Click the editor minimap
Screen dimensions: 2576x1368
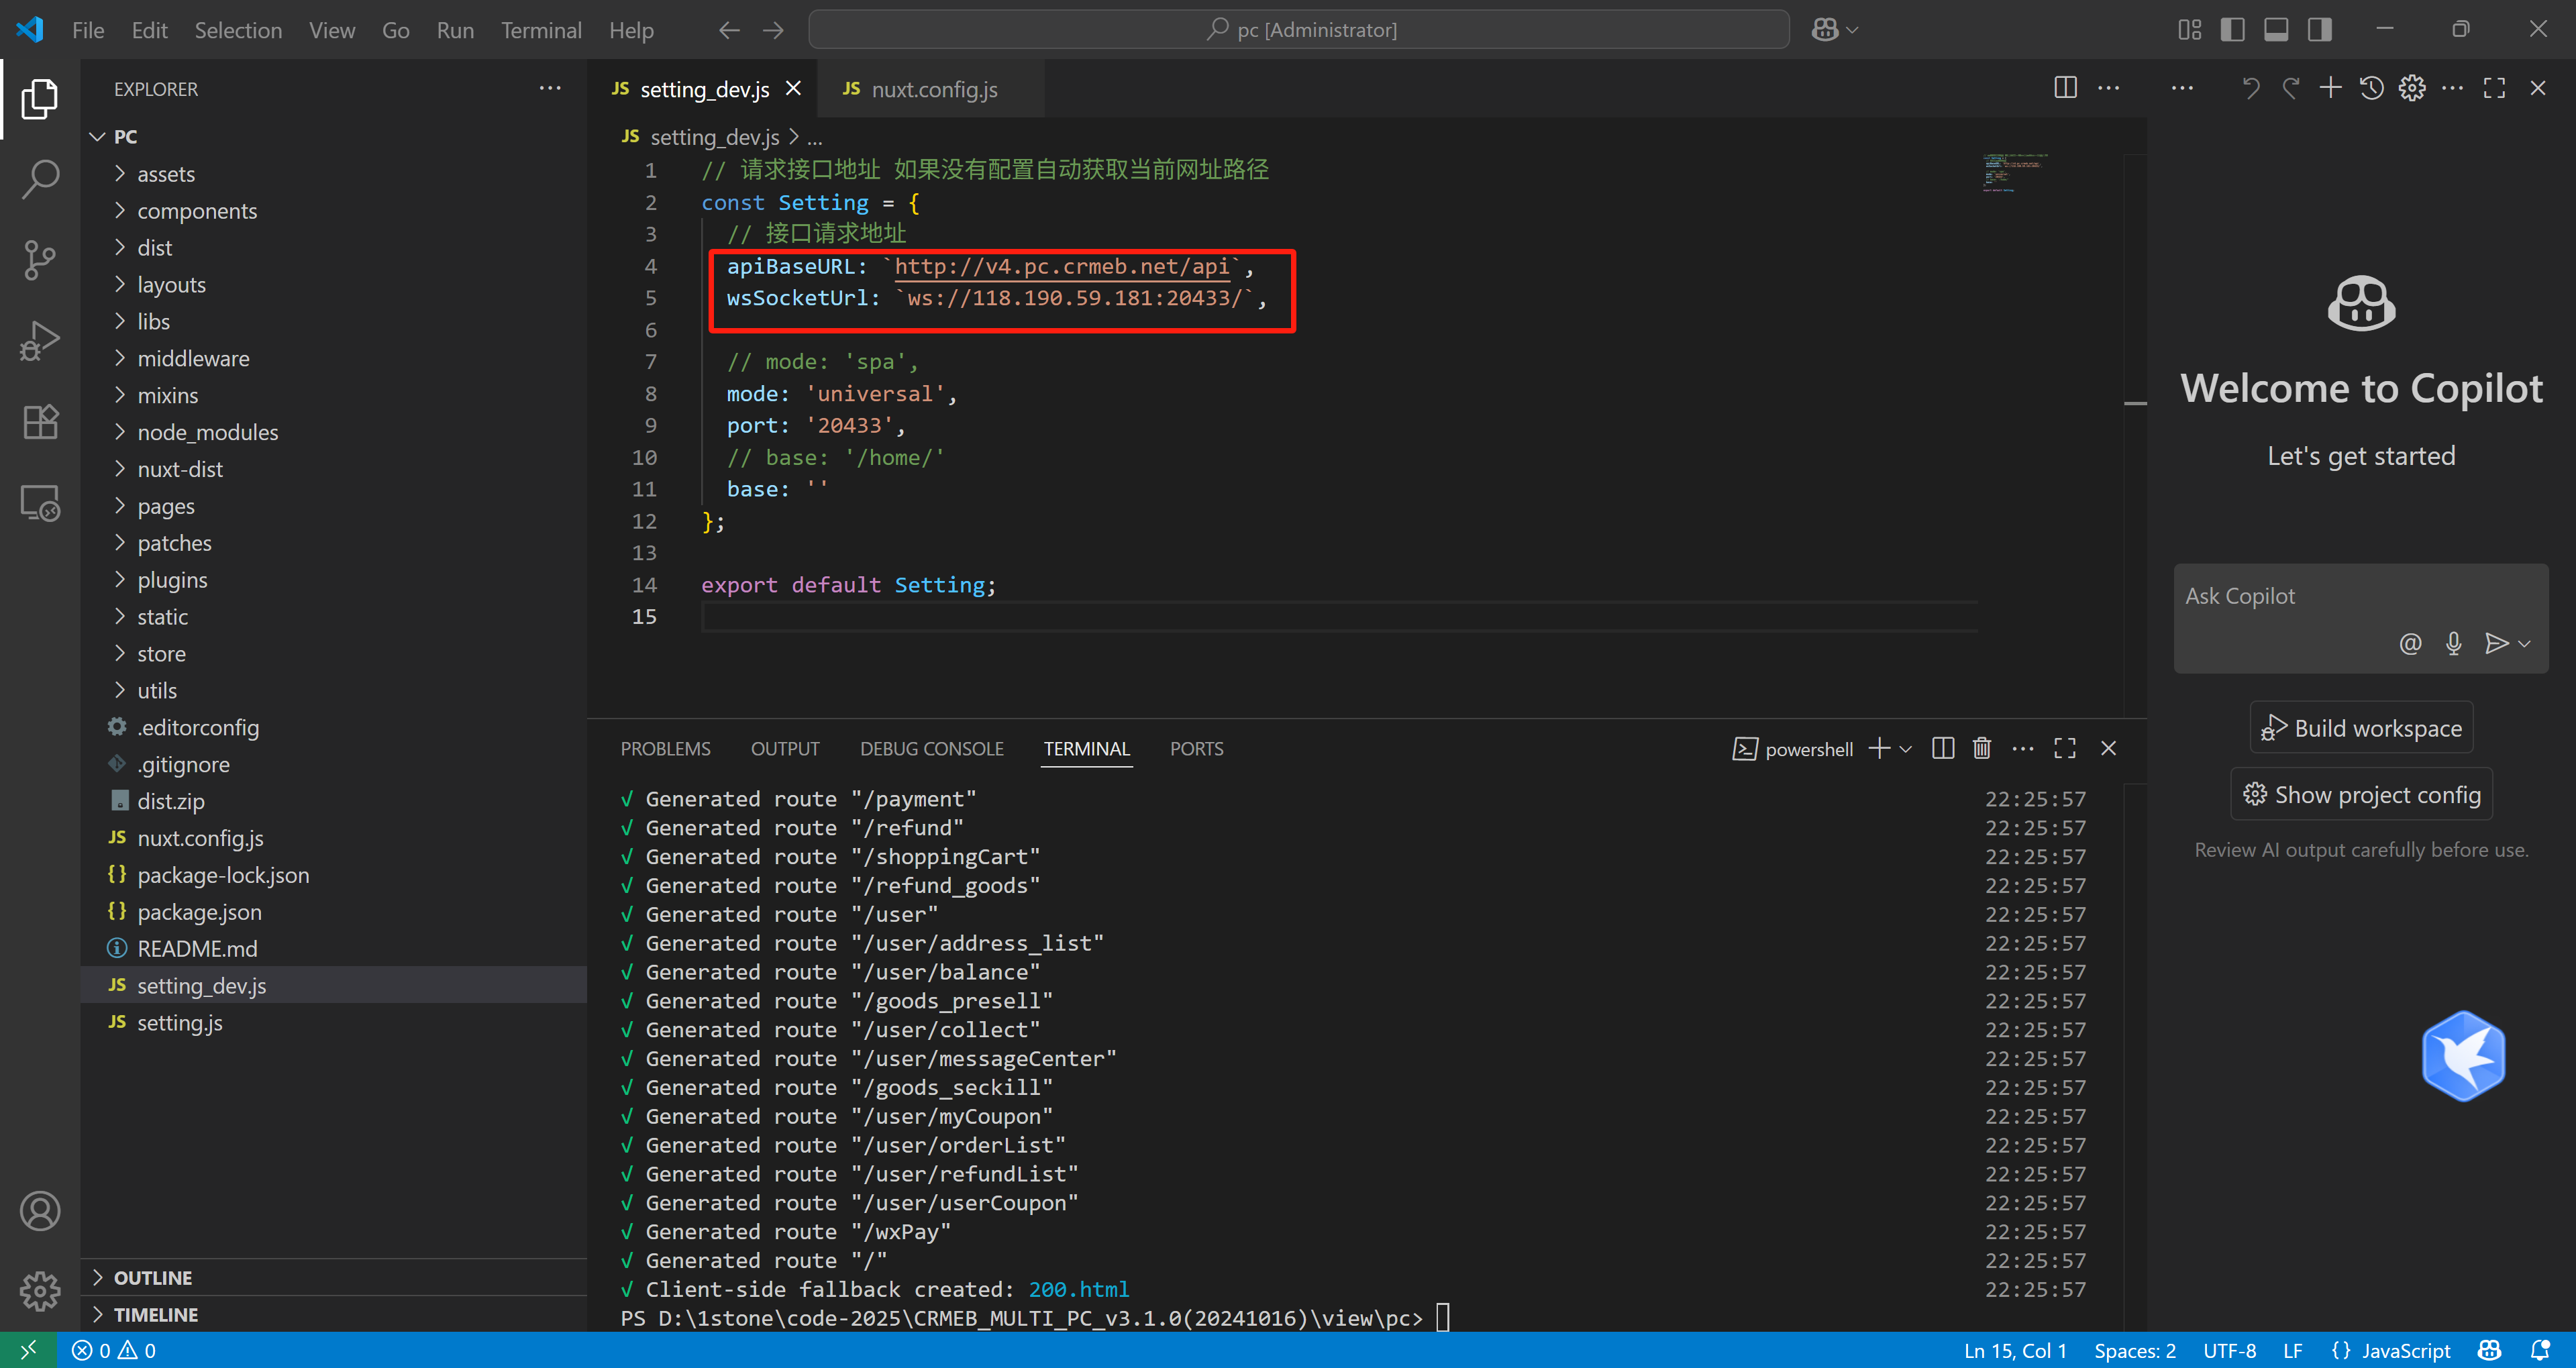2017,173
